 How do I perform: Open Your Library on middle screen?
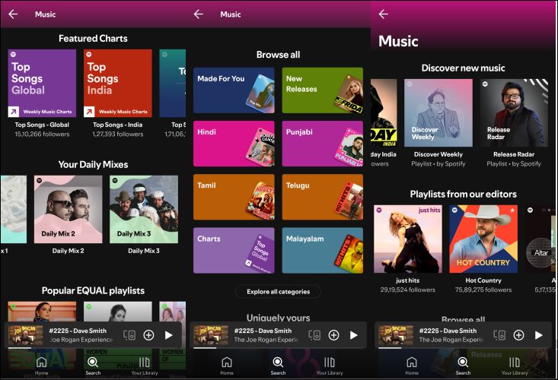tap(330, 366)
